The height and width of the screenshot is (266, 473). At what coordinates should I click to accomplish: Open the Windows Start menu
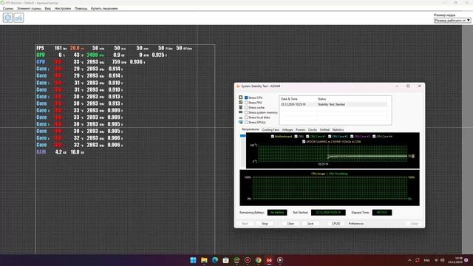tap(193, 260)
